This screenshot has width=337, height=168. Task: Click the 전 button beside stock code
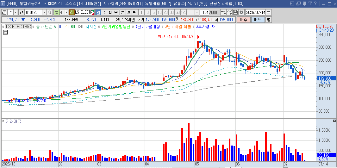tap(21, 12)
